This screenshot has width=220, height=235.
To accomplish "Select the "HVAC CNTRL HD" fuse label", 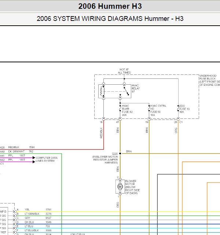I will point(158,107).
